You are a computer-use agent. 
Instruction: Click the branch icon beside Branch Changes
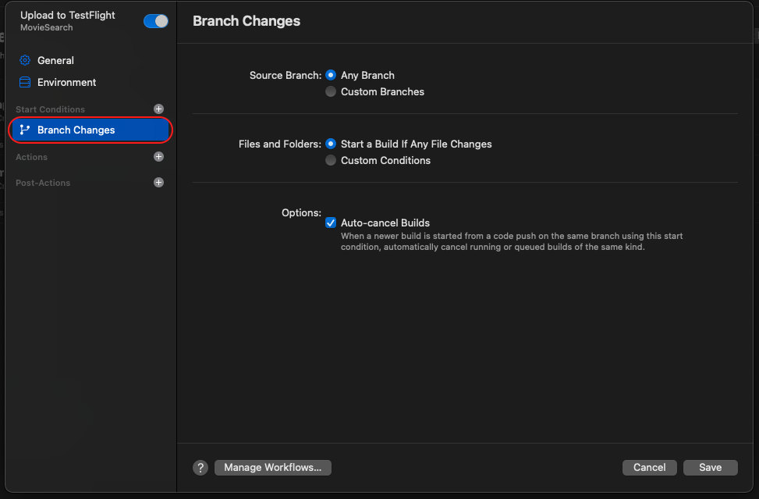(x=25, y=130)
